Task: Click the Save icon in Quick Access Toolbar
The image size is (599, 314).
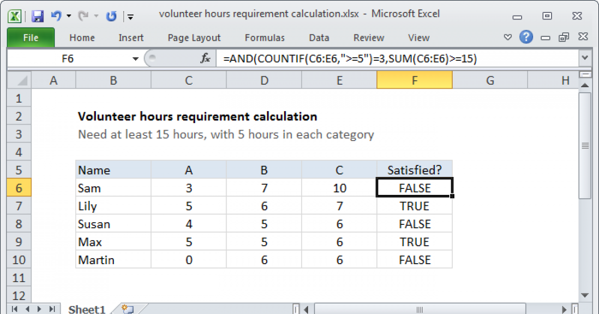Action: pyautogui.click(x=37, y=16)
